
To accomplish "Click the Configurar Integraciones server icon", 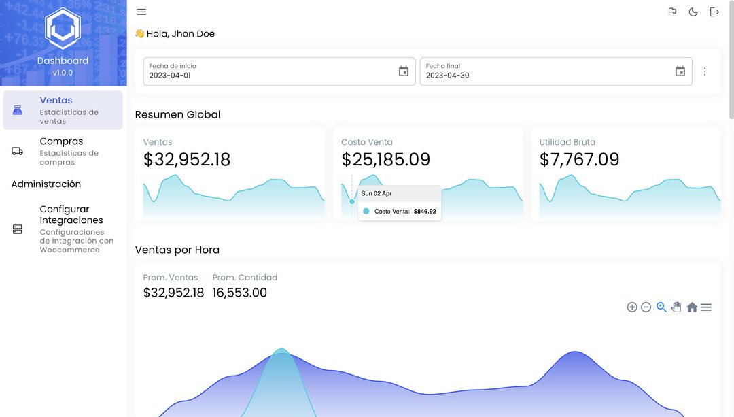I will pos(17,229).
